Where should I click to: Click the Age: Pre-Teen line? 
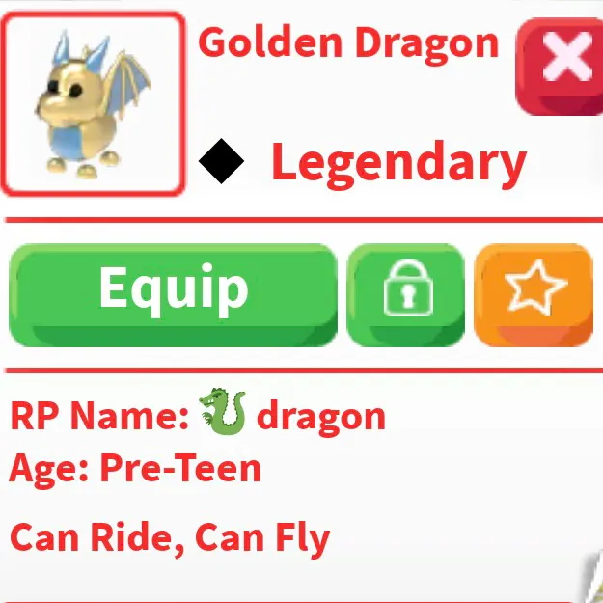135,470
